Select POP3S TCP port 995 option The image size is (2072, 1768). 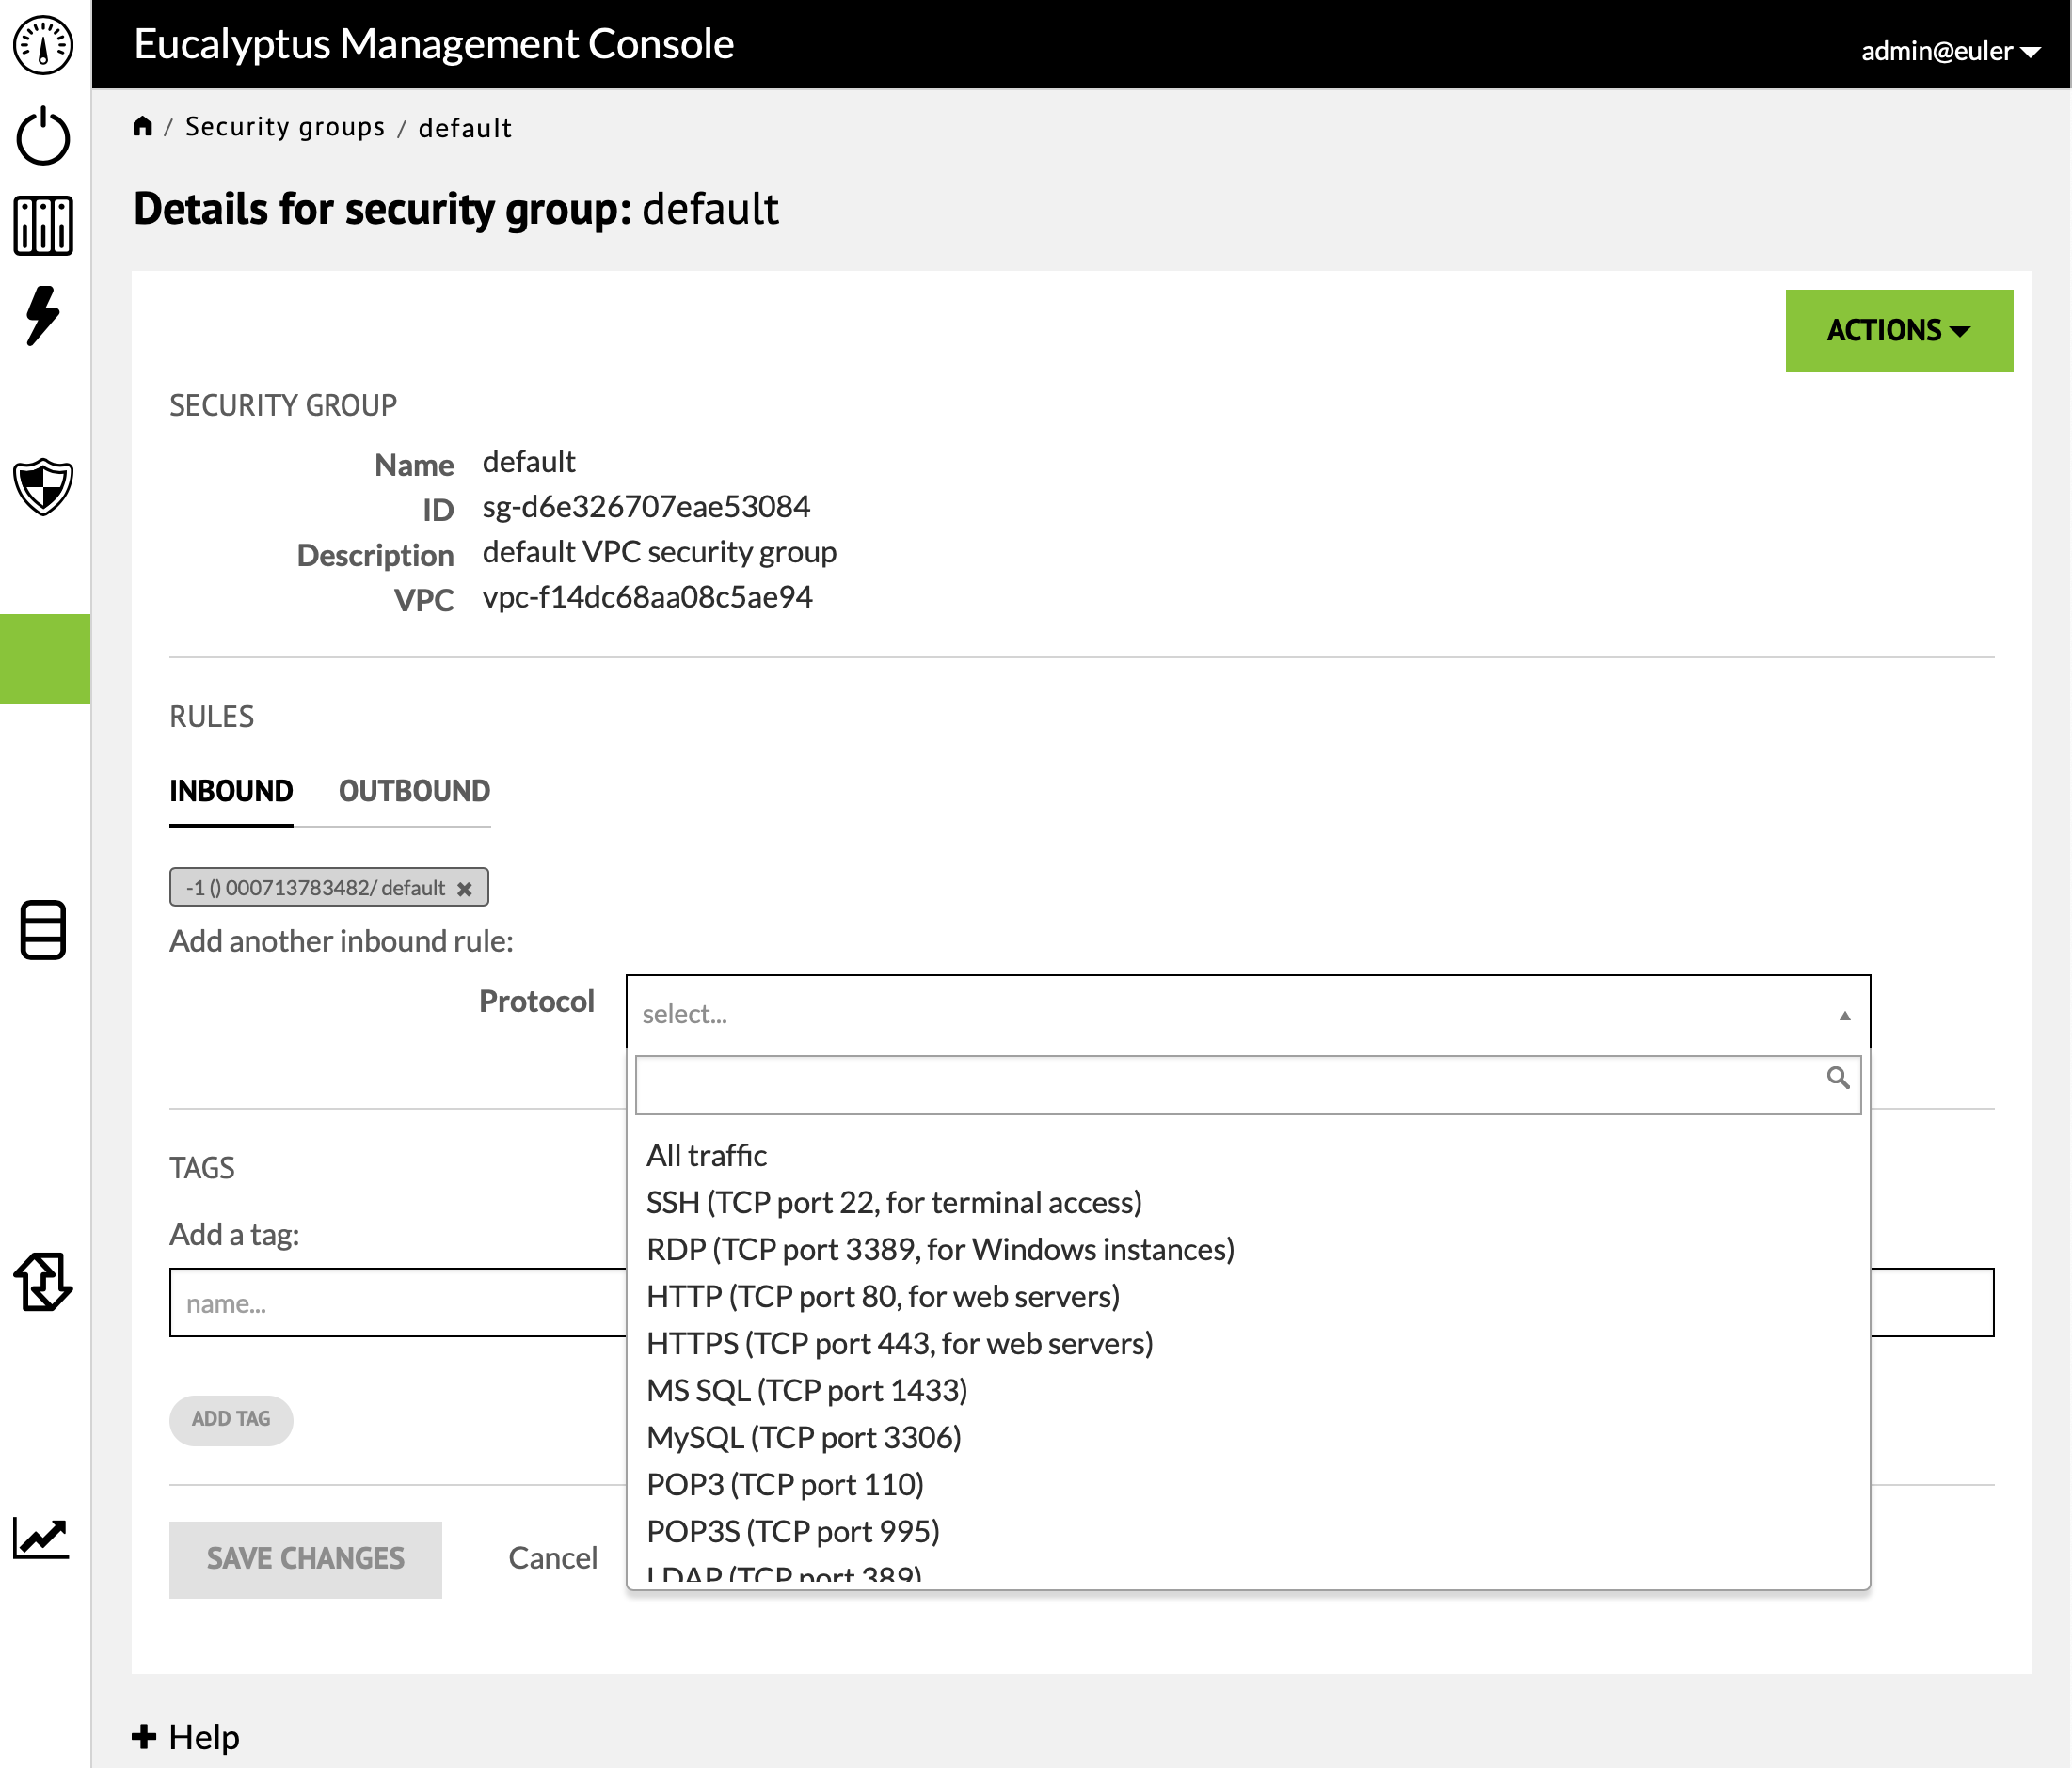1247,1531
